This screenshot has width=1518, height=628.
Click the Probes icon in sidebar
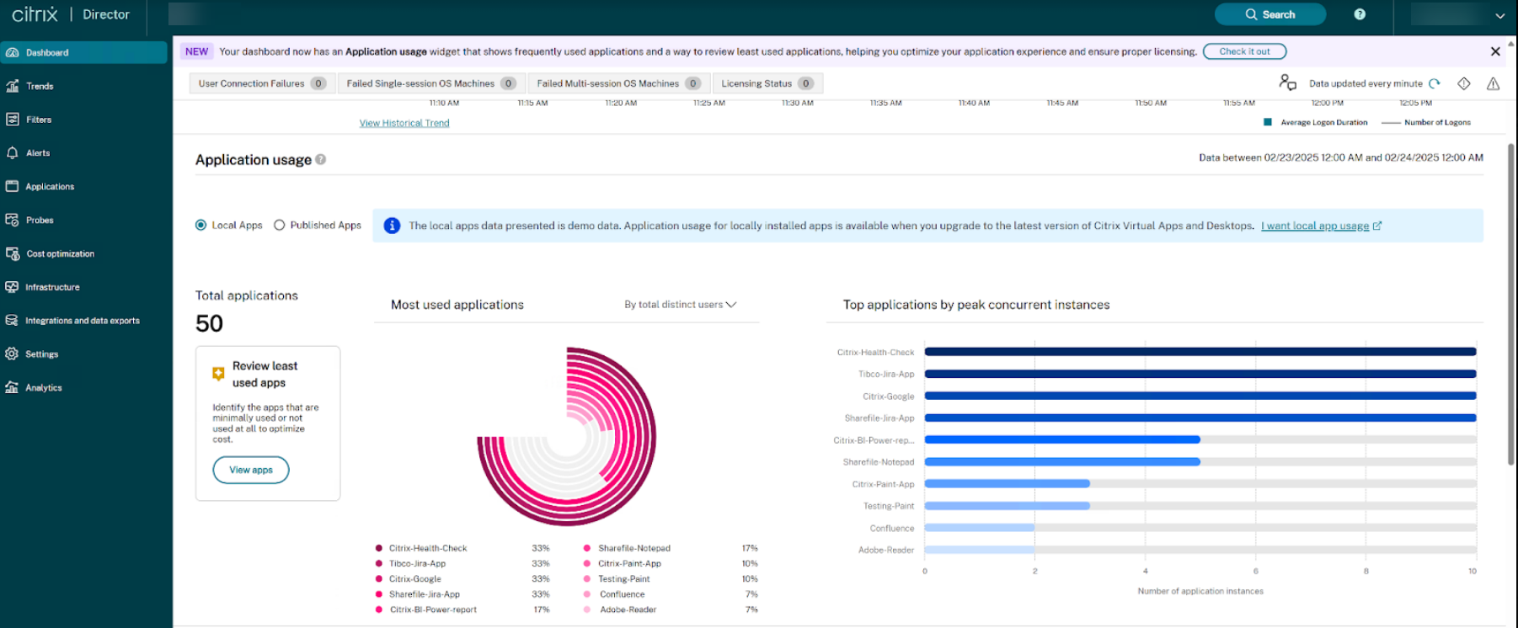click(12, 220)
